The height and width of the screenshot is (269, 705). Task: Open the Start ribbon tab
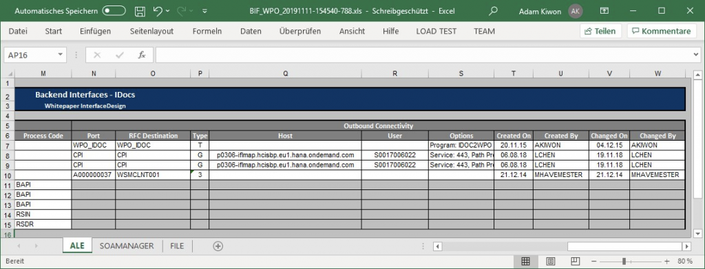pyautogui.click(x=54, y=32)
